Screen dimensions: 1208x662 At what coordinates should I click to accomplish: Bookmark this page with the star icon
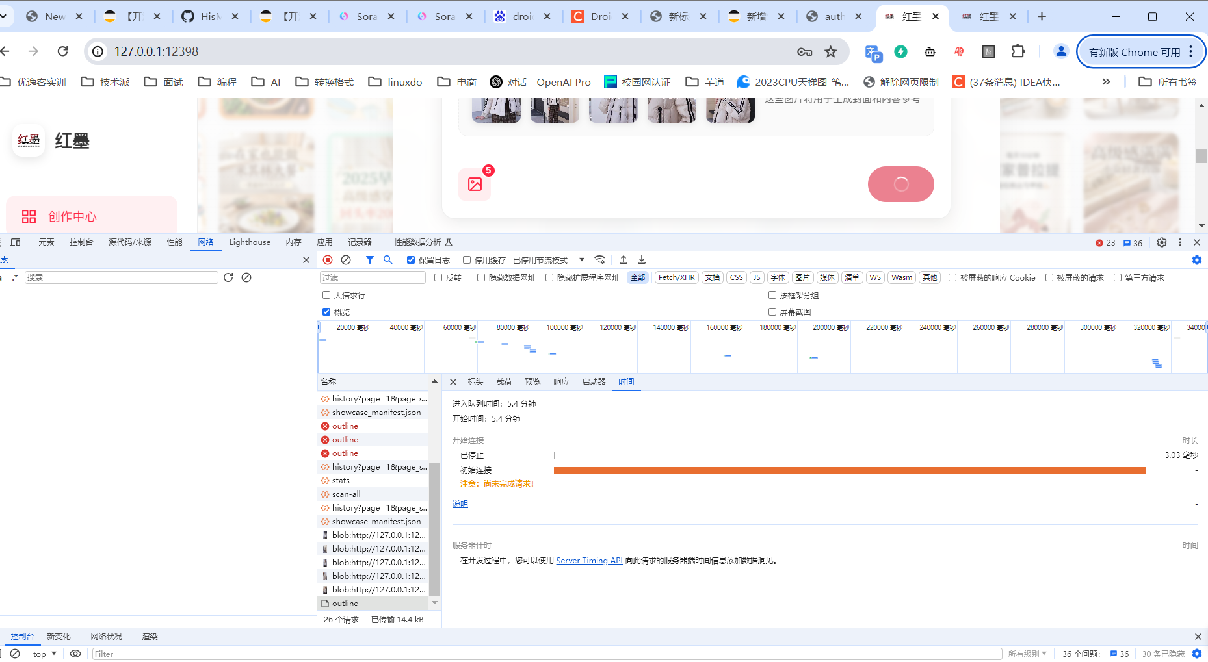(x=831, y=52)
